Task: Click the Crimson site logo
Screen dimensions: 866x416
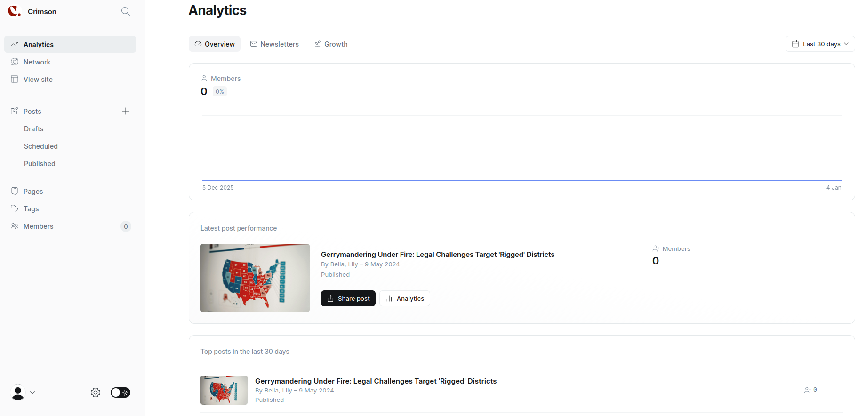Action: (15, 11)
